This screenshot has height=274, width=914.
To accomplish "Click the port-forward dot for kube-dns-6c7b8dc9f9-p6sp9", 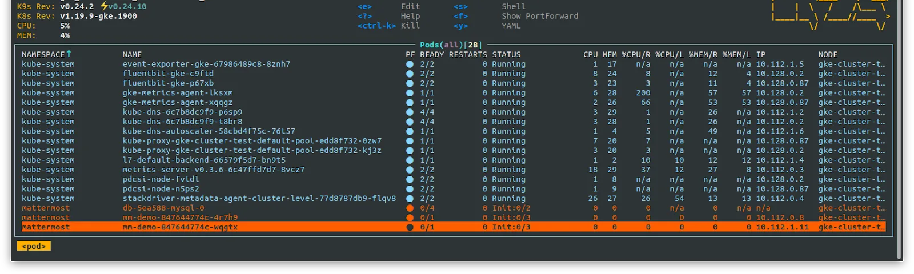I will click(x=410, y=112).
